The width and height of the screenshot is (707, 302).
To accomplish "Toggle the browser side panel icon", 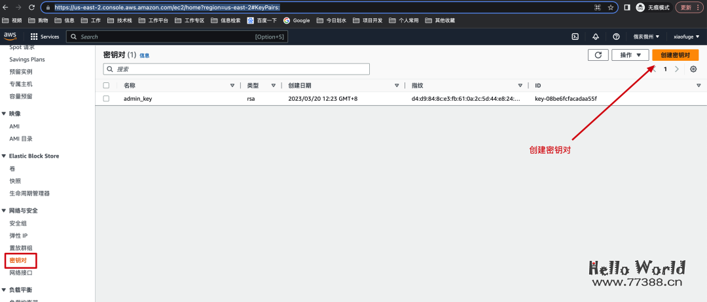I will pos(626,7).
